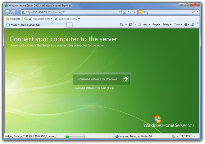Viewport: 205px width, 144px height.
Task: Open the Tools menu
Action: (178, 24)
